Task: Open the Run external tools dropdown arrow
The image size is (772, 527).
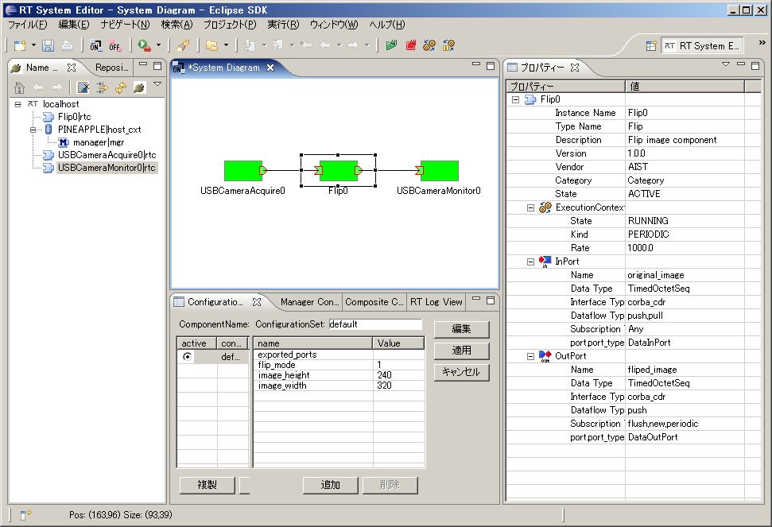Action: tap(158, 45)
